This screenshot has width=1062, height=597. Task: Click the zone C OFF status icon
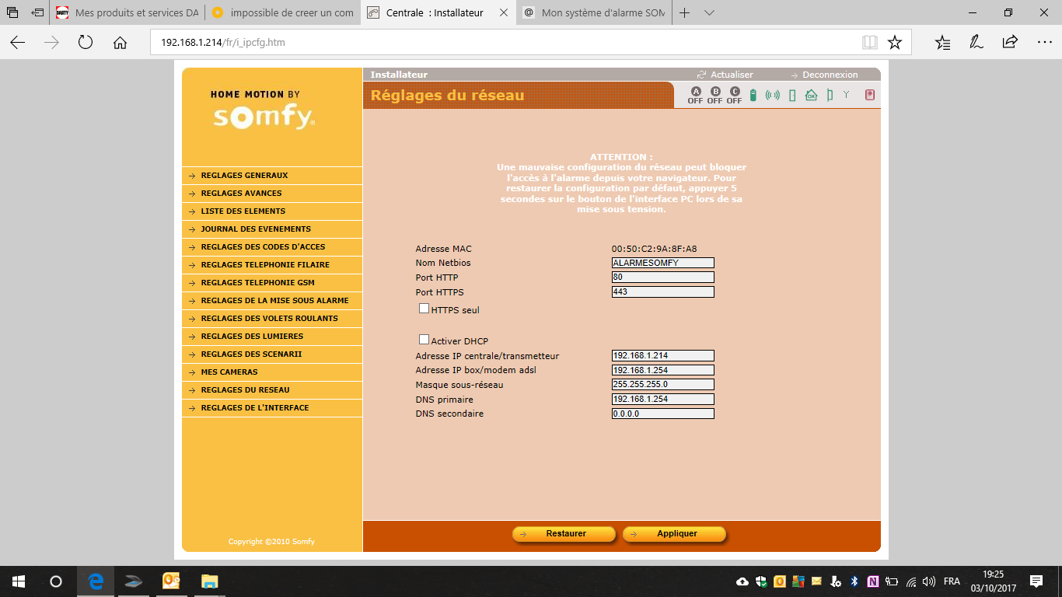[x=734, y=96]
